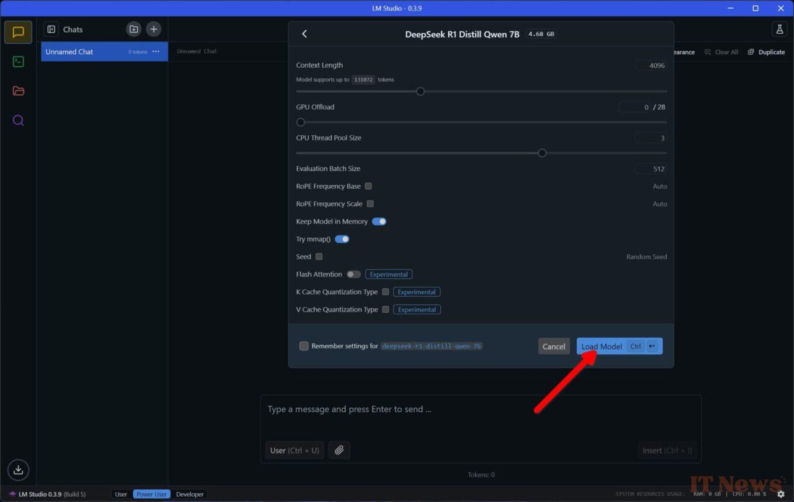Switch to User mode tab
This screenshot has height=502, width=794.
click(x=121, y=494)
